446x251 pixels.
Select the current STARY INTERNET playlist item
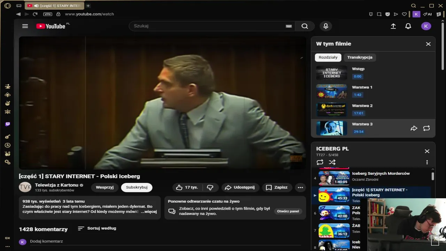tap(371, 195)
